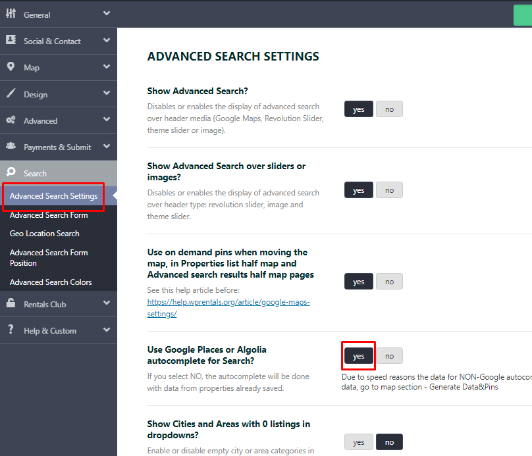Expand the Rentals Club chevron
532x456 pixels.
click(107, 304)
